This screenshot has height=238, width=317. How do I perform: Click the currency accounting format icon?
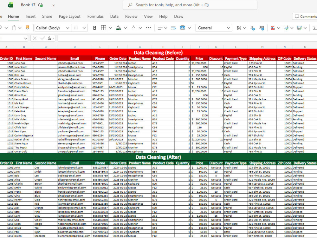239,28
